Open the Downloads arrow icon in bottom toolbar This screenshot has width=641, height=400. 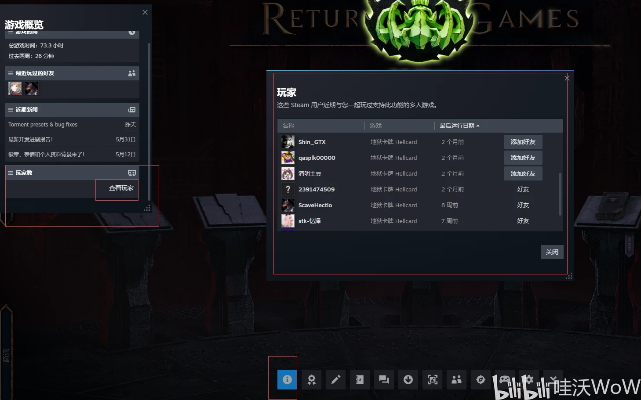click(x=408, y=379)
